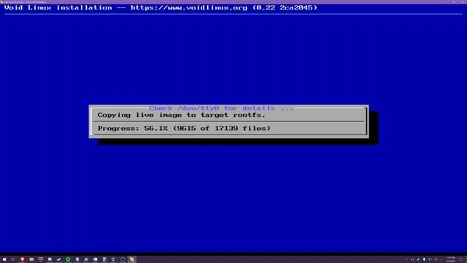Click the 'Progress: 56.1%' status line
Image resolution: width=467 pixels, height=263 pixels.
click(x=184, y=129)
